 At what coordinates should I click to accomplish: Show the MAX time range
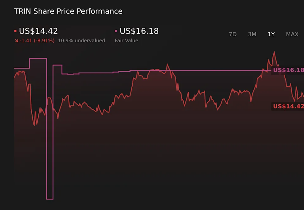[x=292, y=34]
